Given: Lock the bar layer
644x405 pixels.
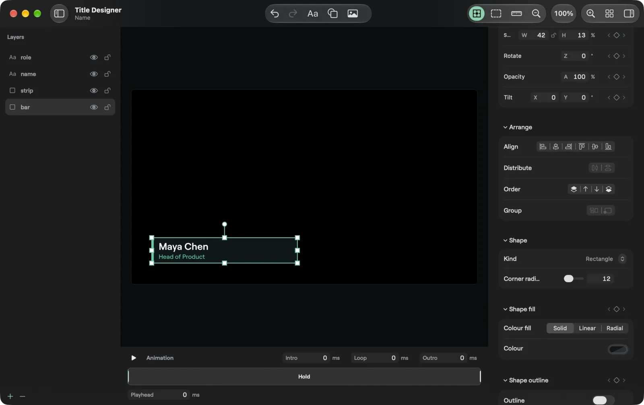Looking at the screenshot, I should pyautogui.click(x=107, y=107).
